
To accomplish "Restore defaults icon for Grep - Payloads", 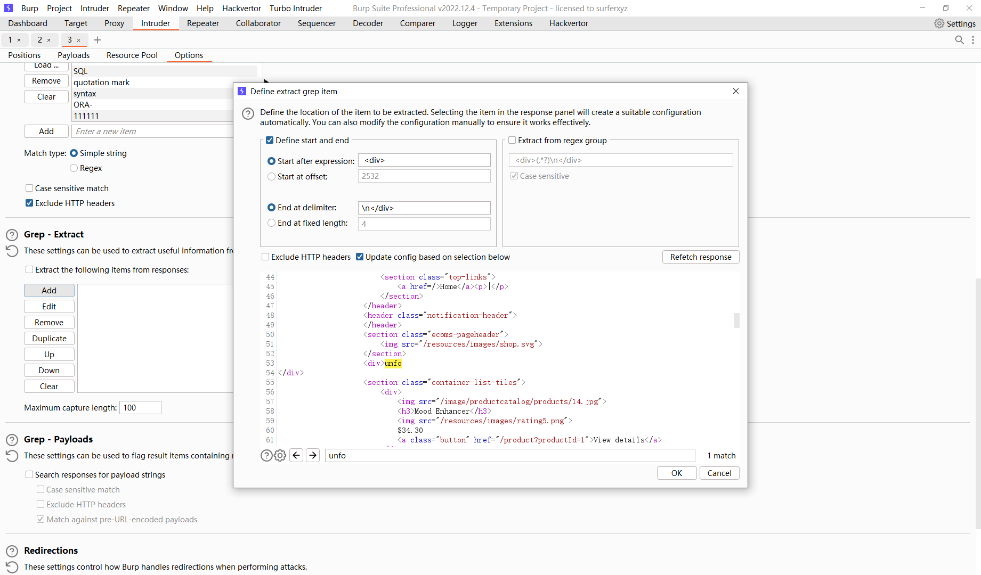I will pos(12,456).
